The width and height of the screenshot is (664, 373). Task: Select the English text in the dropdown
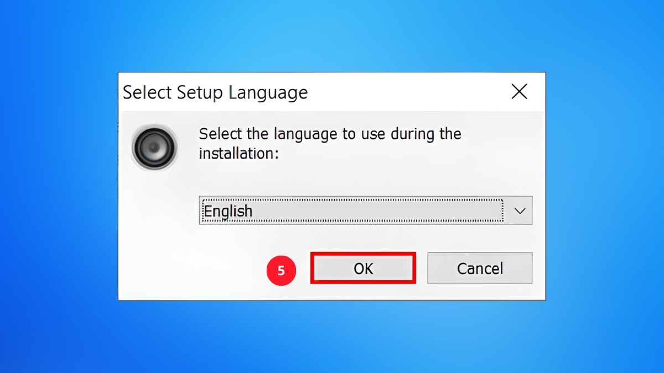[x=229, y=211]
